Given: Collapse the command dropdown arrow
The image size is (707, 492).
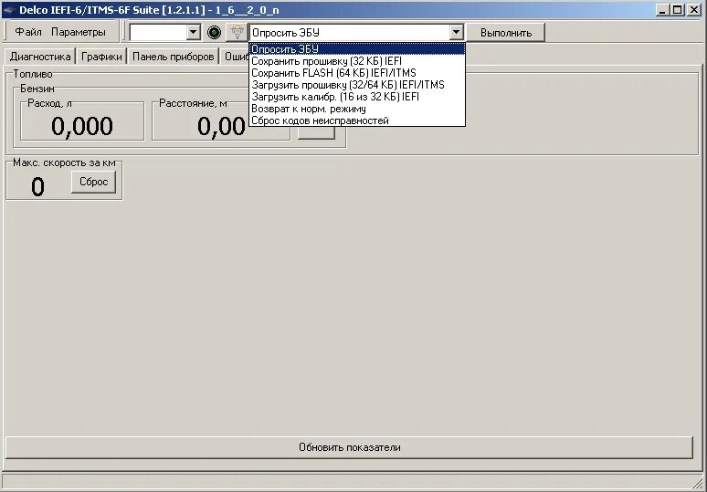Looking at the screenshot, I should click(x=457, y=32).
